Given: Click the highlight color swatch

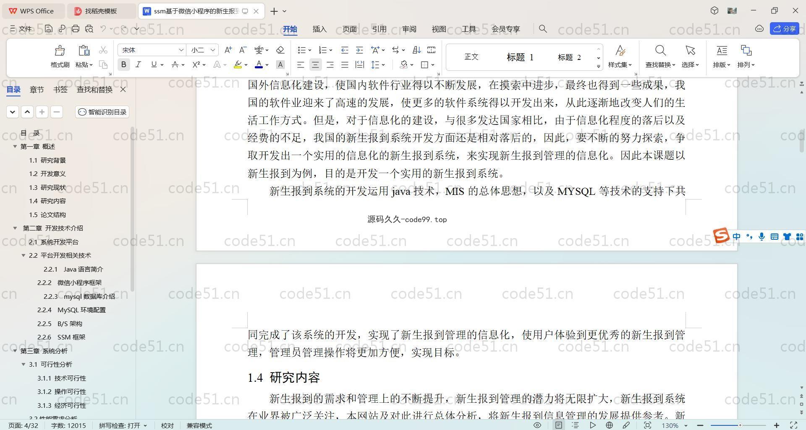Looking at the screenshot, I should (238, 65).
